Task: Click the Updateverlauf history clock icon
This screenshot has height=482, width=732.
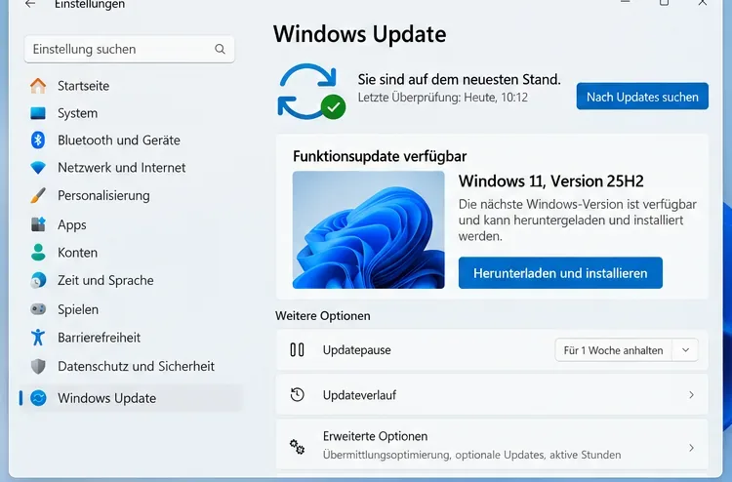Action: pyautogui.click(x=297, y=395)
